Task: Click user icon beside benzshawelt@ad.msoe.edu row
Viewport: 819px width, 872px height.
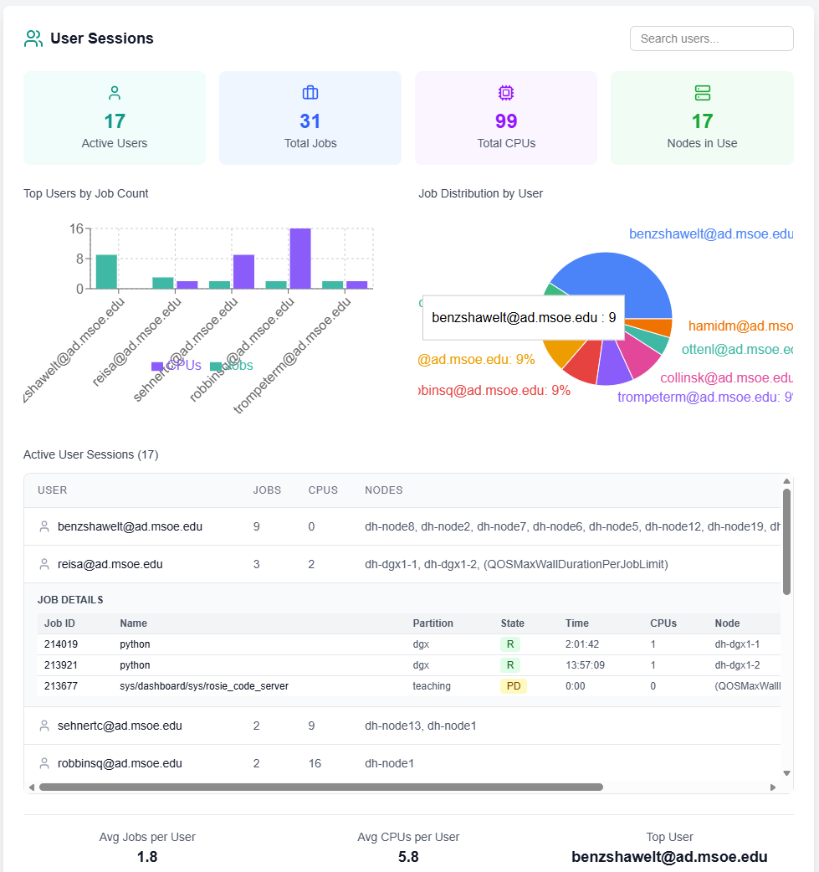Action: tap(44, 527)
